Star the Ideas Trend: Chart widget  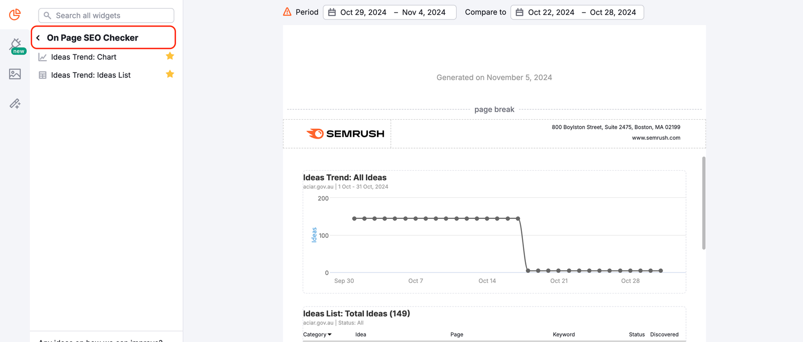(x=170, y=56)
